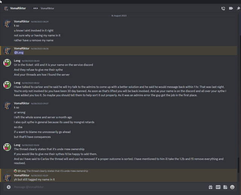Open the gift Nitro icon
Image resolution: width=241 pixels, height=195 pixels.
coord(210,187)
